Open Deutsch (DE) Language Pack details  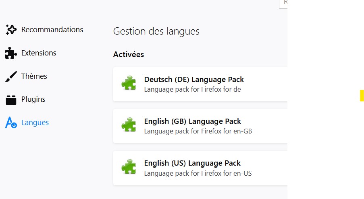click(194, 80)
